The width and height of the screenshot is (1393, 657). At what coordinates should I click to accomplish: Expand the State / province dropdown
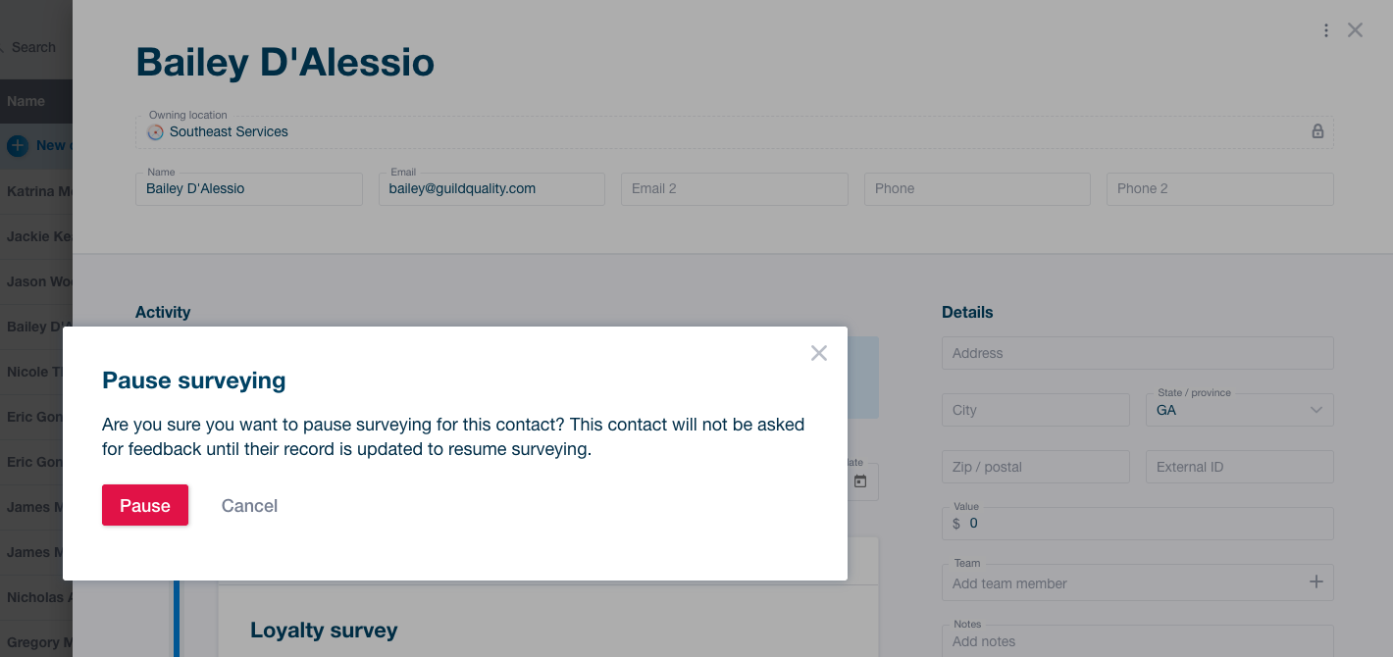click(1316, 410)
